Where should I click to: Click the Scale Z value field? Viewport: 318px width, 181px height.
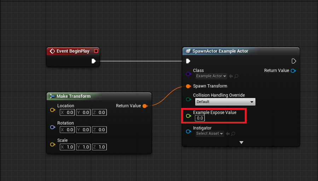point(99,147)
